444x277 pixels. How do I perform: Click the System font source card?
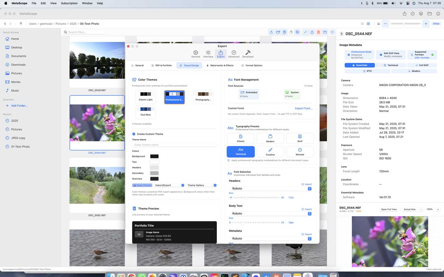coord(292,94)
